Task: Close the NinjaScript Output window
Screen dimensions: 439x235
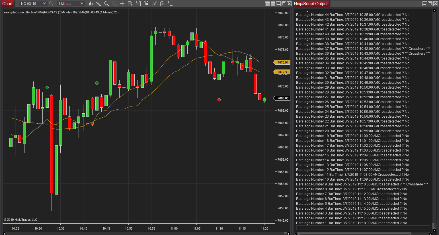Action: tap(436, 4)
